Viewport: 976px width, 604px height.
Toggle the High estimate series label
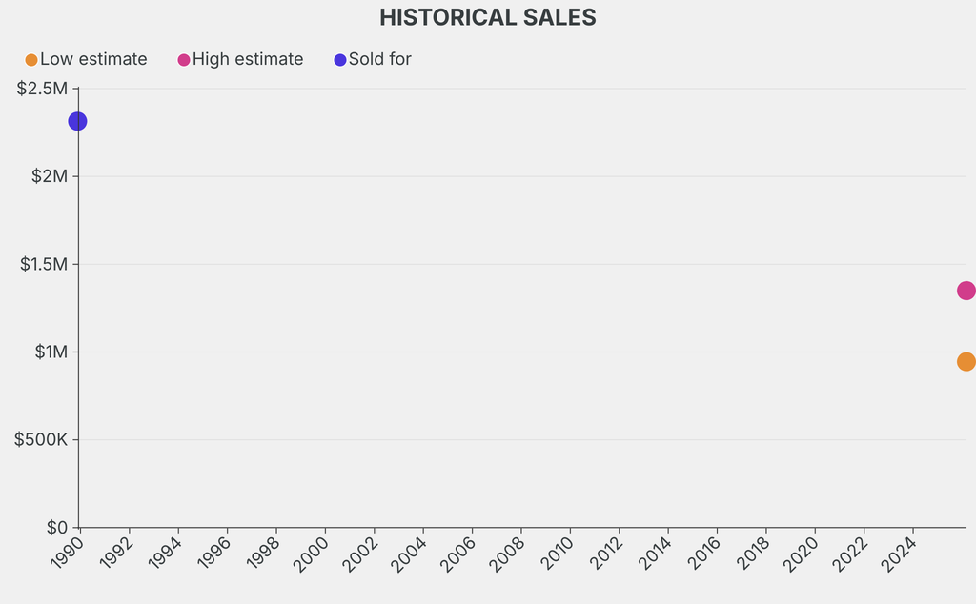tap(248, 59)
